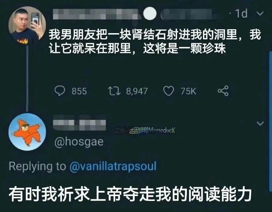Expand the chevron menu on the top tweet

coord(260,13)
